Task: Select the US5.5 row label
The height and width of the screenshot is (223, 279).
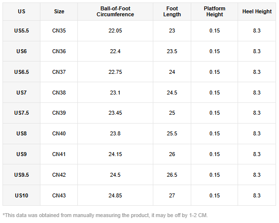Action: pyautogui.click(x=21, y=31)
